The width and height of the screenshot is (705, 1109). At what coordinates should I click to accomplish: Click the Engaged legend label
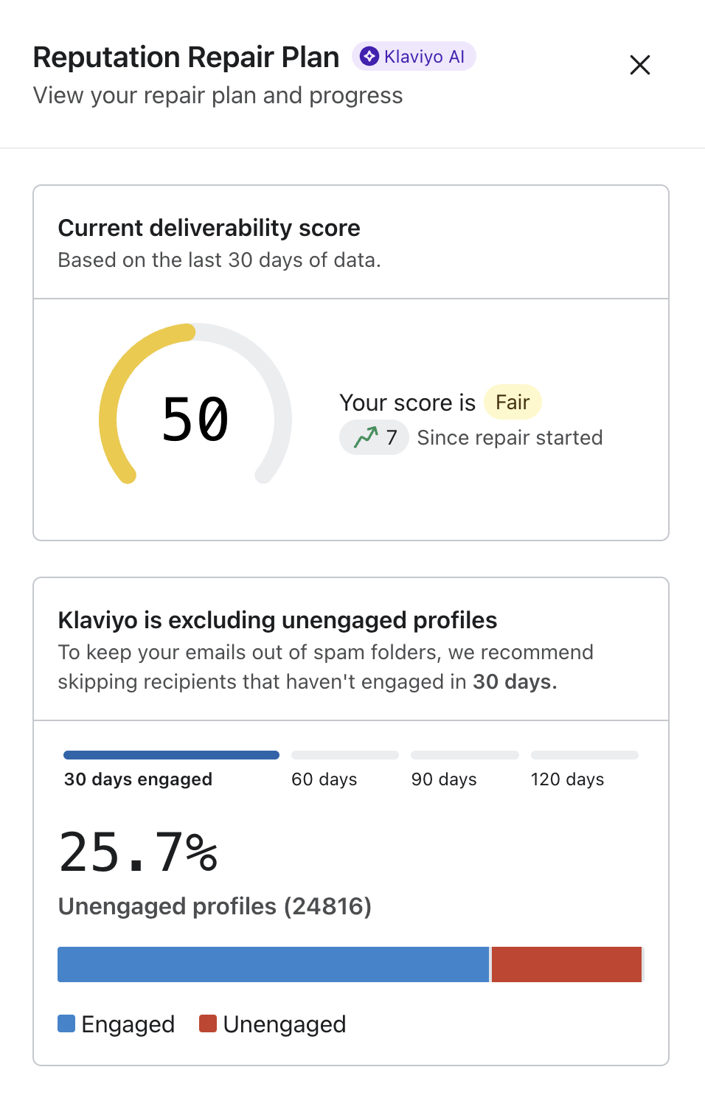pos(128,1024)
